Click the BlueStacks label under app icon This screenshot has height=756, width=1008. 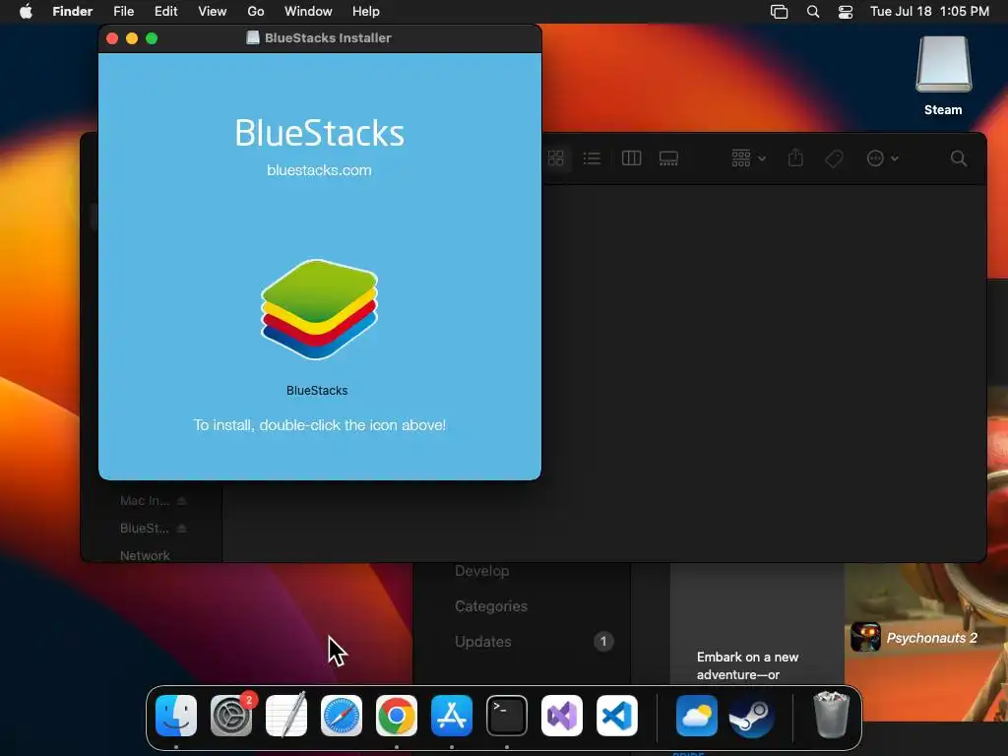tap(317, 390)
